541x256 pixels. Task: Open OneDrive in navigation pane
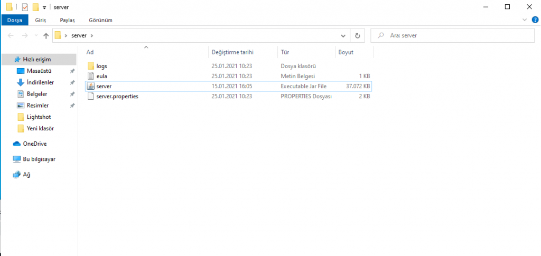(35, 144)
